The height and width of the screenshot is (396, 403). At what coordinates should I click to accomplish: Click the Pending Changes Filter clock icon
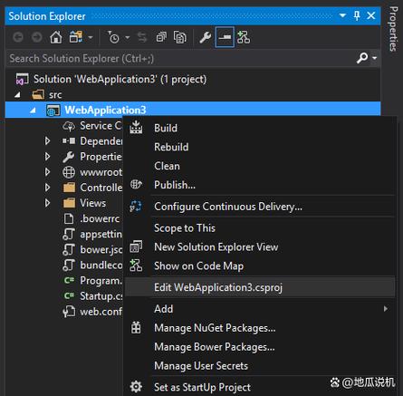click(113, 37)
